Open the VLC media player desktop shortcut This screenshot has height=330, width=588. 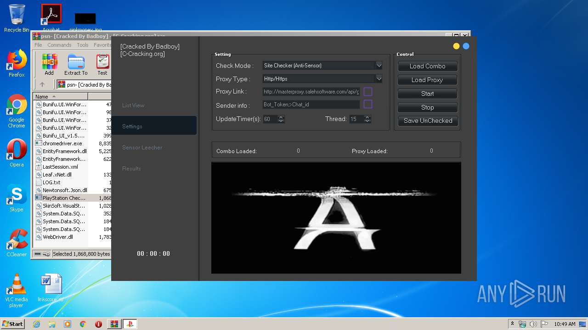point(17,291)
